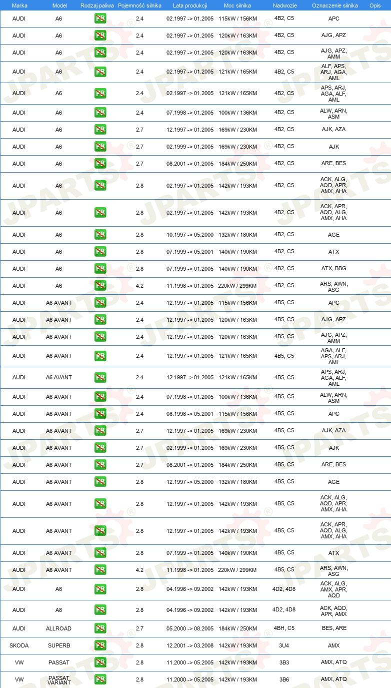Viewport: 391px width, 688px height.
Task: Click the Lata produkcji column header
Action: (x=190, y=6)
